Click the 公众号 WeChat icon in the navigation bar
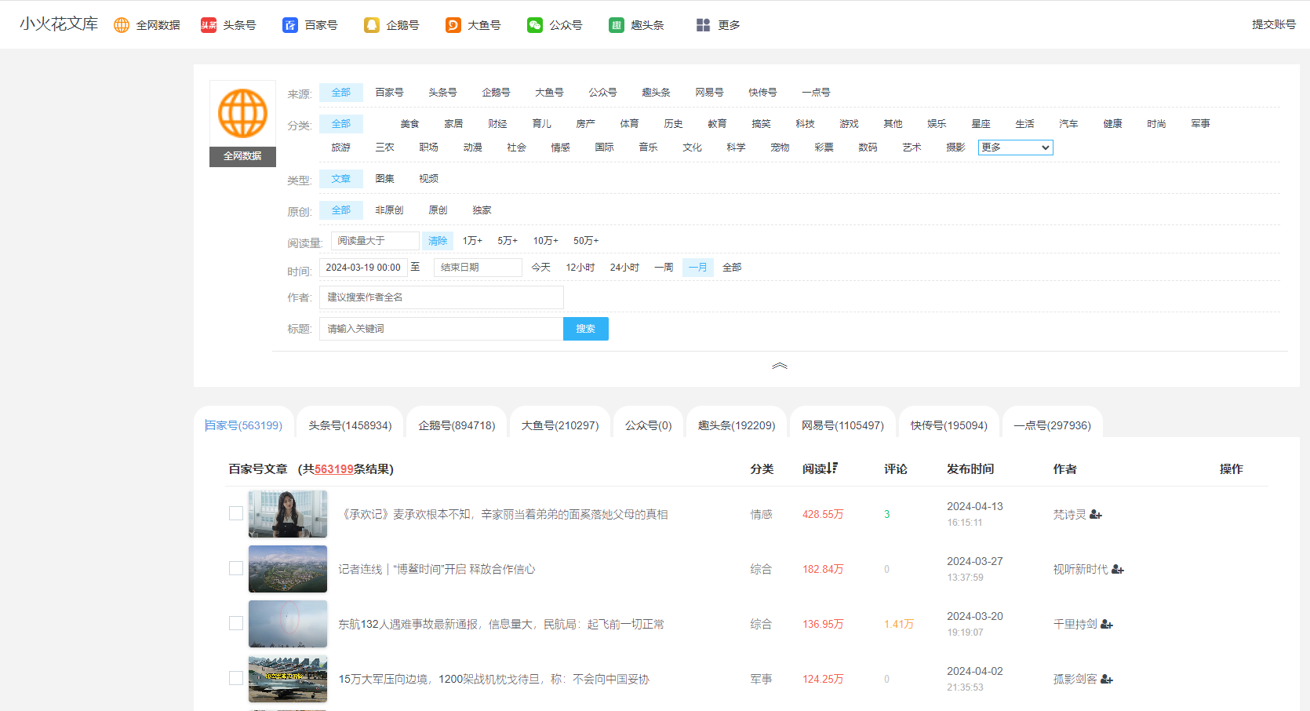This screenshot has height=711, width=1310. [535, 25]
